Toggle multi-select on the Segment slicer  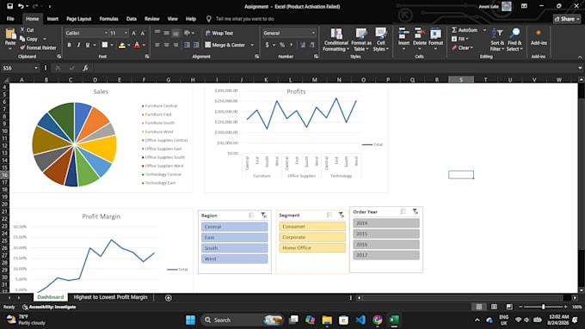click(329, 215)
